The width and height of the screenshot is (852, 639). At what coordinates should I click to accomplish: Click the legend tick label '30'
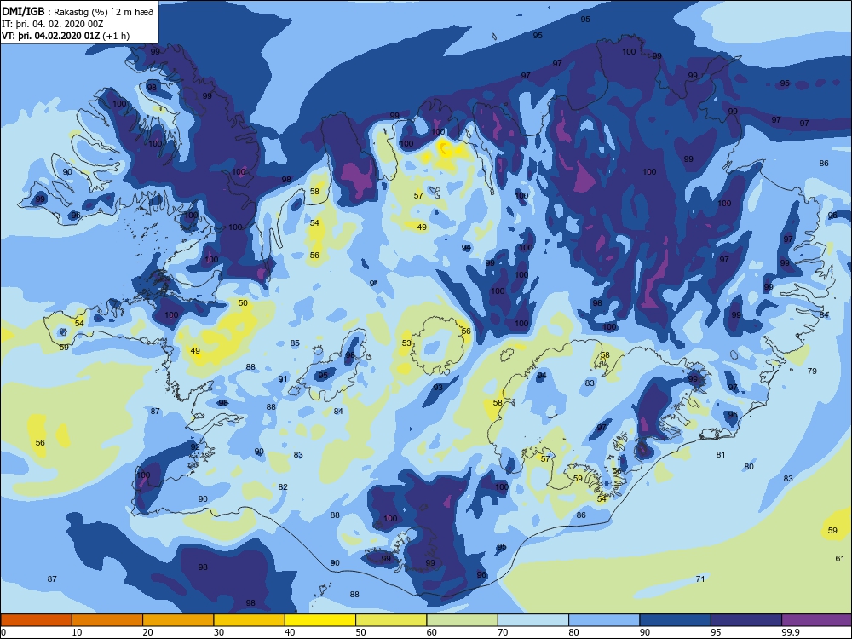tap(219, 632)
